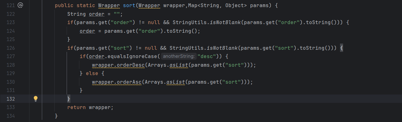Click line number 134 in the gutter
Viewport: 402px width, 122px height.
point(10,116)
